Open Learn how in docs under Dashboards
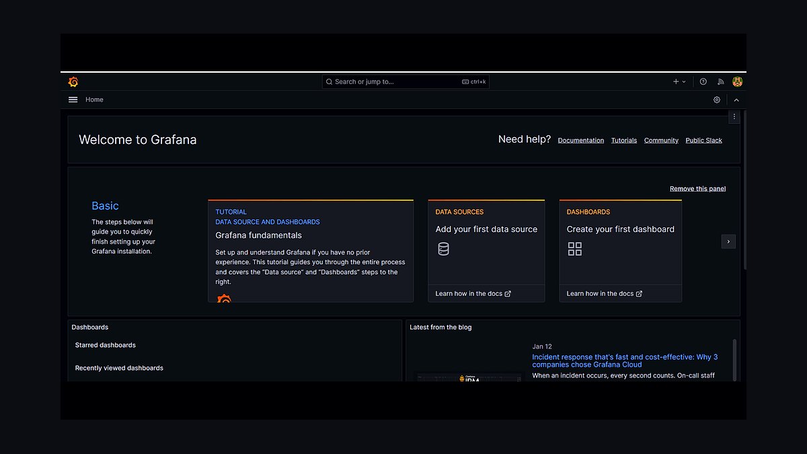Image resolution: width=807 pixels, height=454 pixels. pyautogui.click(x=605, y=294)
